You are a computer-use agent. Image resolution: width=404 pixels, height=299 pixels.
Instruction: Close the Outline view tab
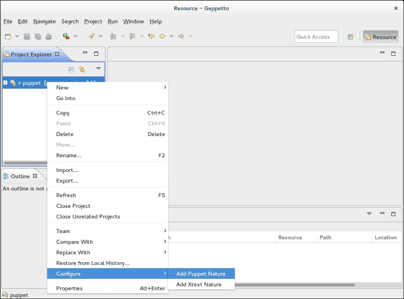point(35,176)
